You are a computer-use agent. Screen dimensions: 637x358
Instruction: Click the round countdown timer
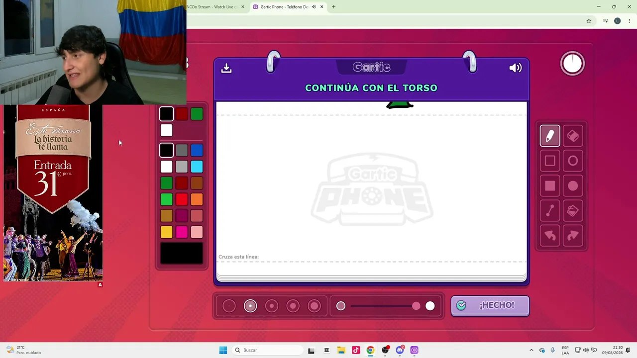point(572,64)
